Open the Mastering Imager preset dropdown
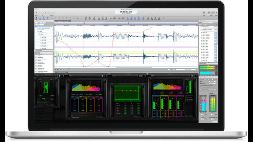Viewport: 253px width, 142px height. [84, 76]
